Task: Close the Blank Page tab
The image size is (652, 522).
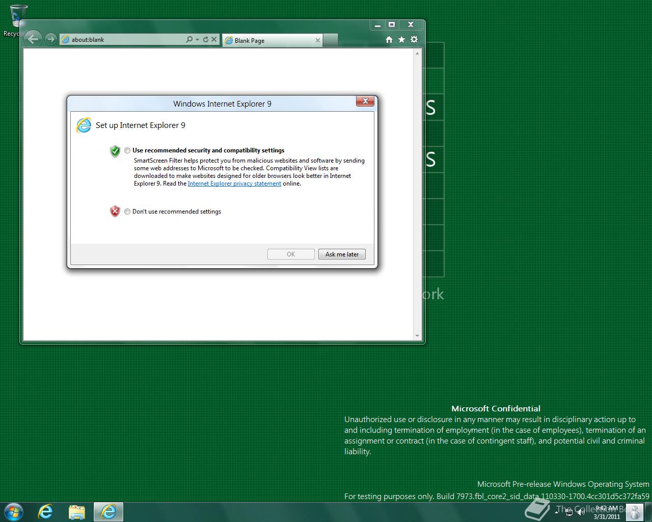Action: click(x=318, y=40)
